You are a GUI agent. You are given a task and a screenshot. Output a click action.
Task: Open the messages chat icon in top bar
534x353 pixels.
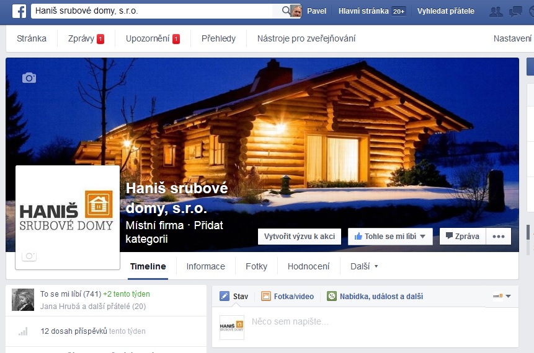click(515, 12)
